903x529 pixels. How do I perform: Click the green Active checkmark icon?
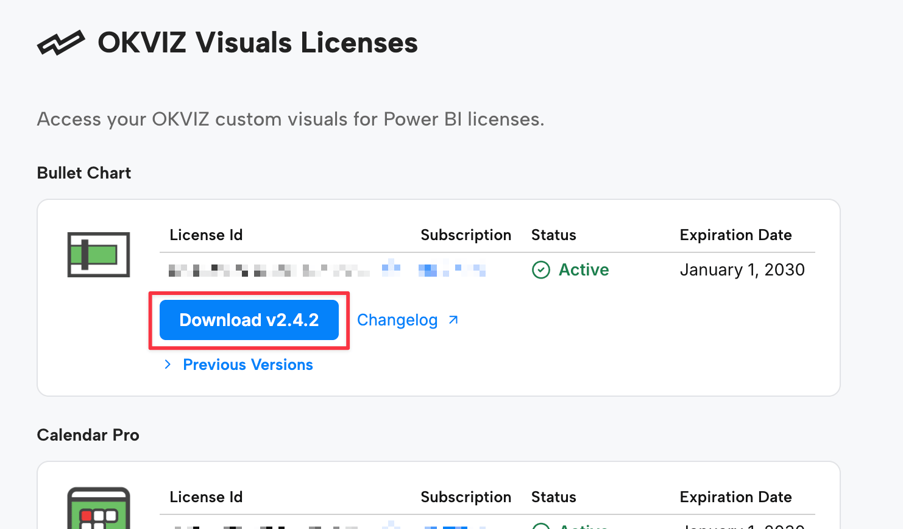pos(540,269)
